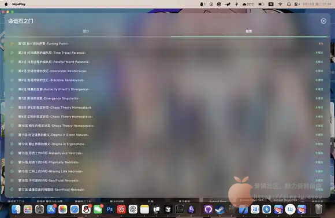Switch to the 简介 tab

tap(86, 31)
